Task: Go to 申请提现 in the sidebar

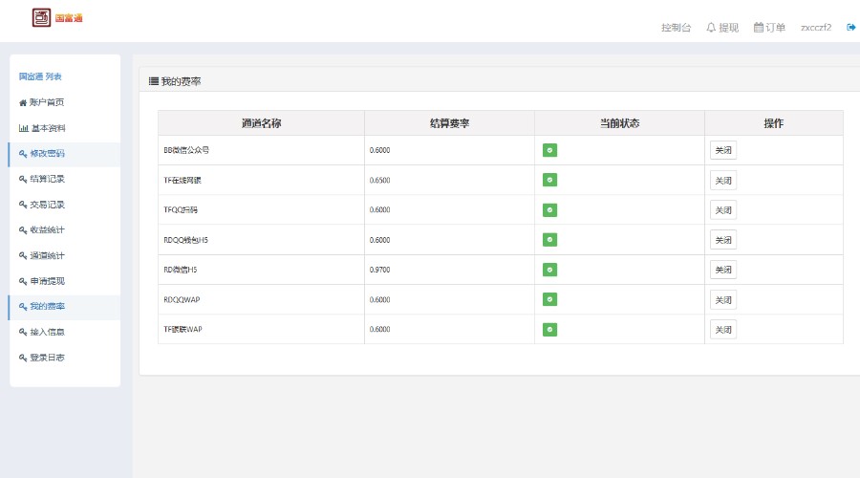Action: [x=47, y=281]
